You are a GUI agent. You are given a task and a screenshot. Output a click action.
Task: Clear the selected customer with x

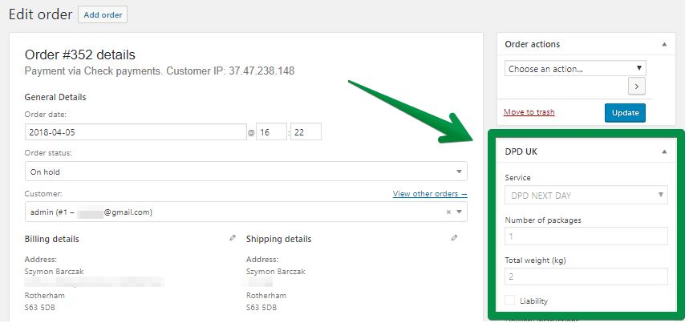448,212
